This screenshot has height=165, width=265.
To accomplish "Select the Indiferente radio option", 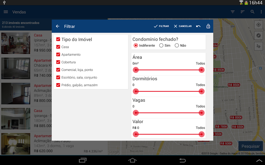I will point(136,46).
